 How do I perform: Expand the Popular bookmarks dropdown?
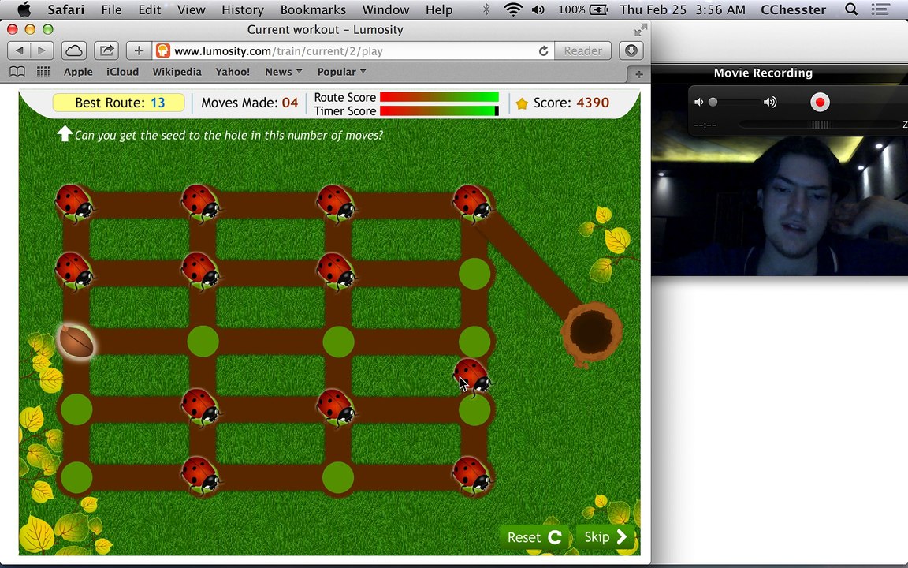[341, 72]
